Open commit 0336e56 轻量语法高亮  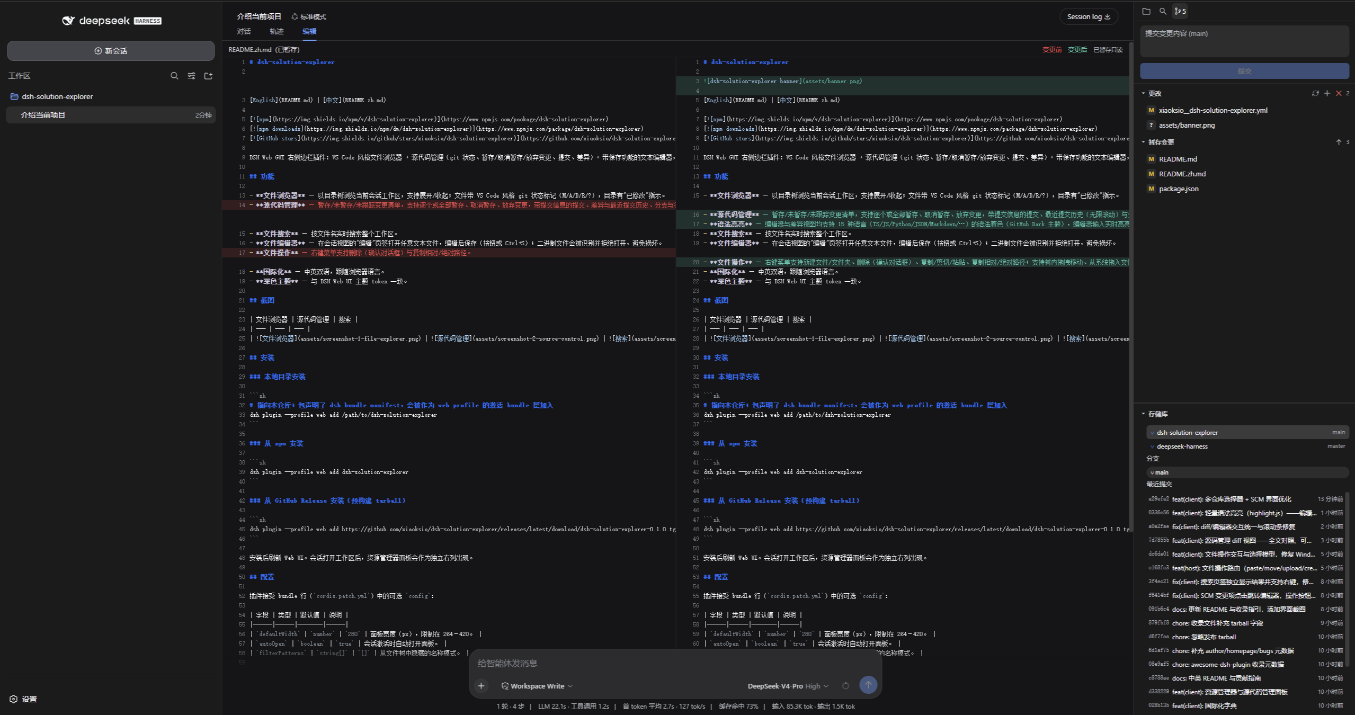(1245, 513)
